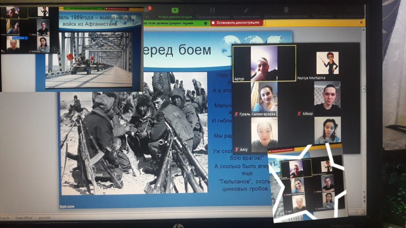Go to next page of video thumbnails

pyautogui.click(x=54, y=49)
